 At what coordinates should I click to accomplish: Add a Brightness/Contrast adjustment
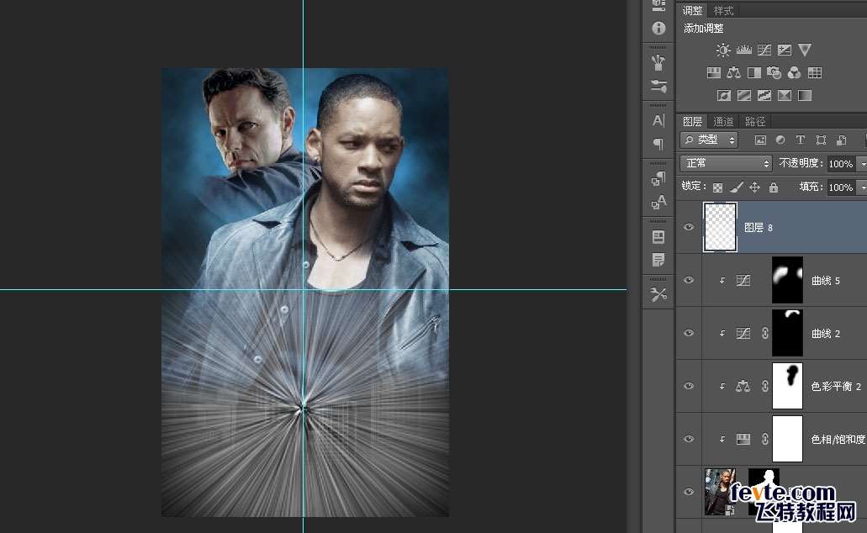coord(722,50)
